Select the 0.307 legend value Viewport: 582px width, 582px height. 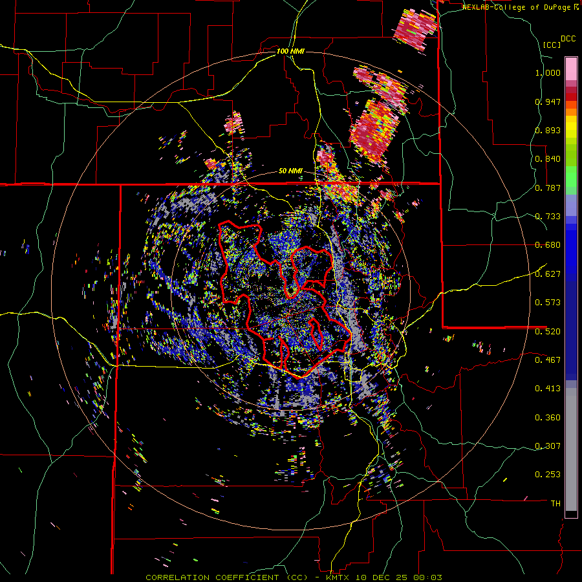pos(548,446)
